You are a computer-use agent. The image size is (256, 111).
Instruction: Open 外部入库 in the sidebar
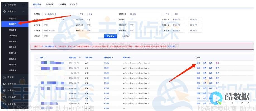tap(13, 53)
